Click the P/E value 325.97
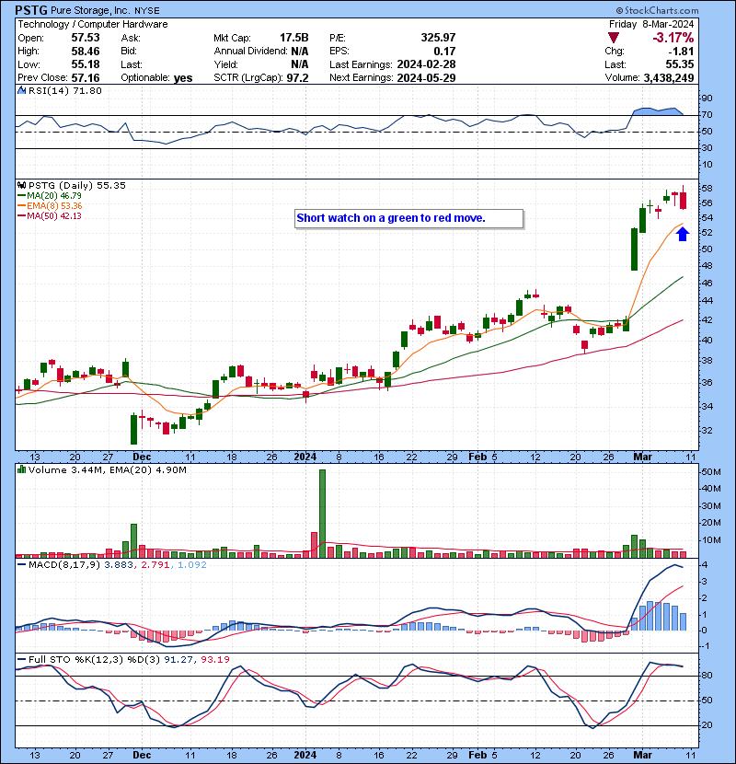The width and height of the screenshot is (736, 764). click(x=438, y=38)
